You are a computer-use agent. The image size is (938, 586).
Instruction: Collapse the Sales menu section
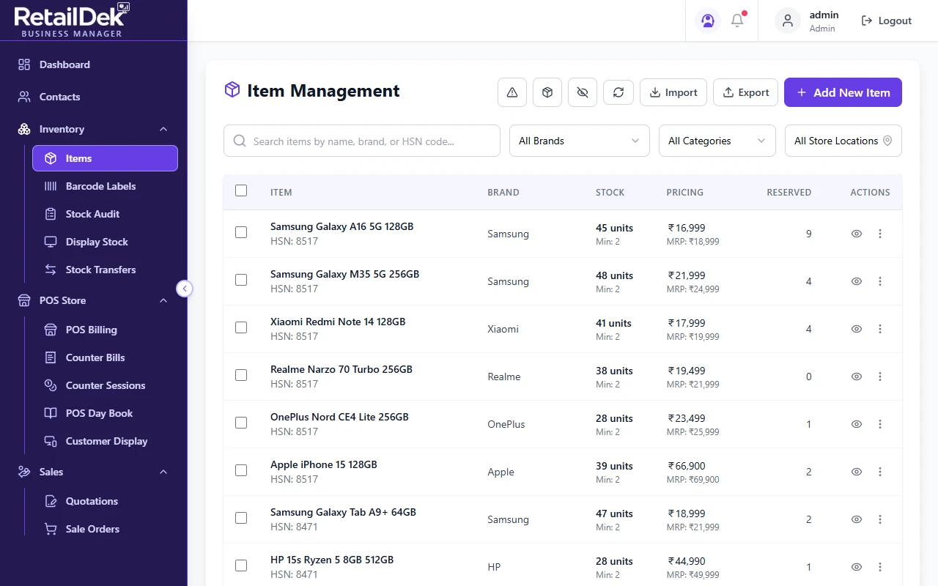click(x=94, y=472)
